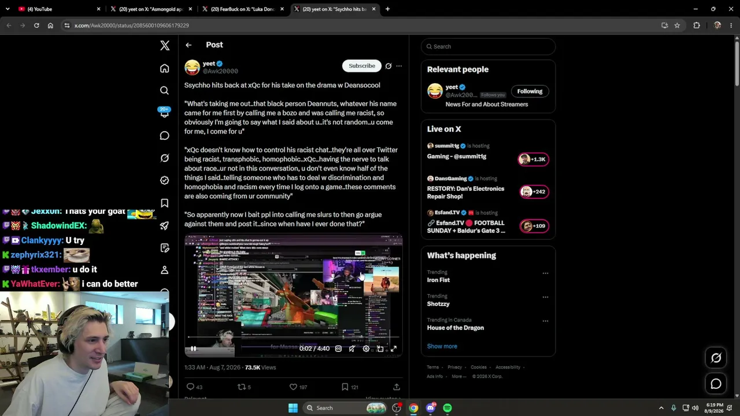Bookmark this page with star icon
The width and height of the screenshot is (740, 416).
pos(677,25)
